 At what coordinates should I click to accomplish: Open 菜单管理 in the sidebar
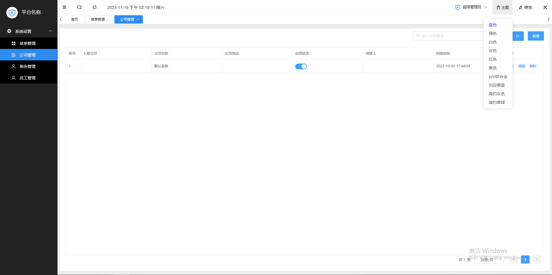tap(29, 43)
